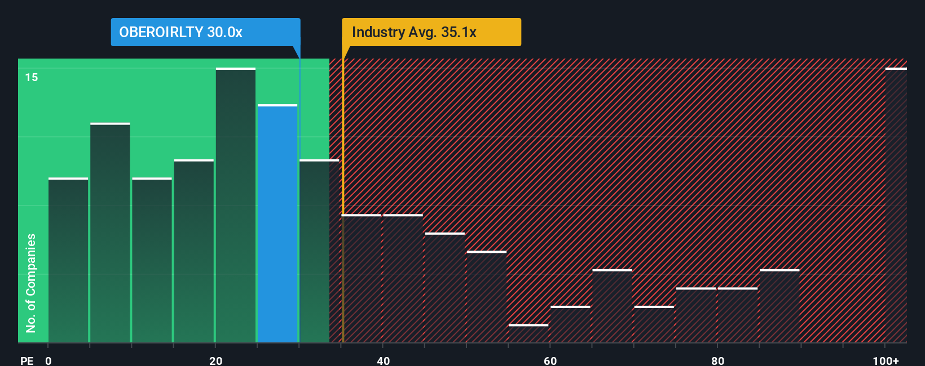This screenshot has height=366, width=925.
Task: Click the histogram bar for PE 5-10
Action: tap(110, 233)
